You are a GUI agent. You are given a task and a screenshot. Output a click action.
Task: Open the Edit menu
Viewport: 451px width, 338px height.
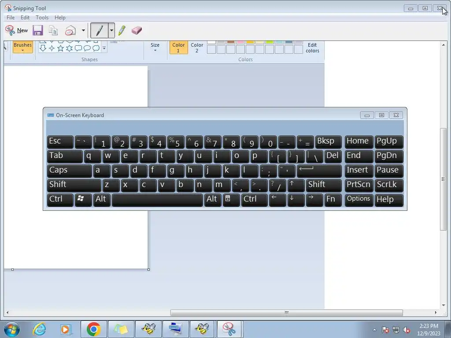[x=25, y=18]
